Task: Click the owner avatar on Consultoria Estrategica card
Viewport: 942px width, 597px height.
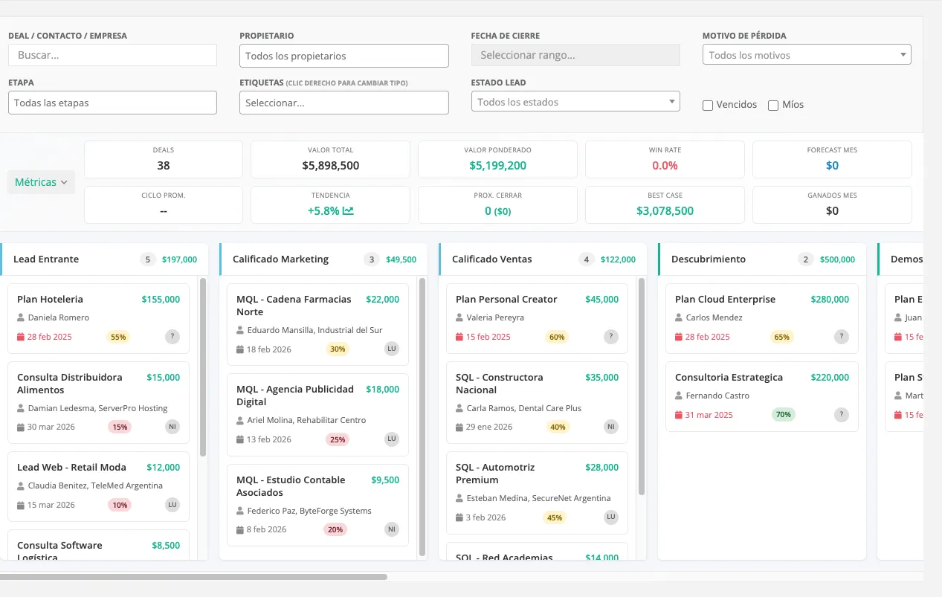Action: tap(842, 415)
